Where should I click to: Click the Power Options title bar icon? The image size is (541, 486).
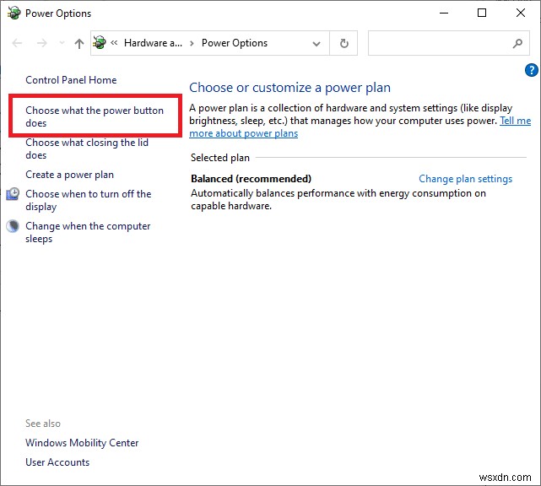[x=12, y=13]
